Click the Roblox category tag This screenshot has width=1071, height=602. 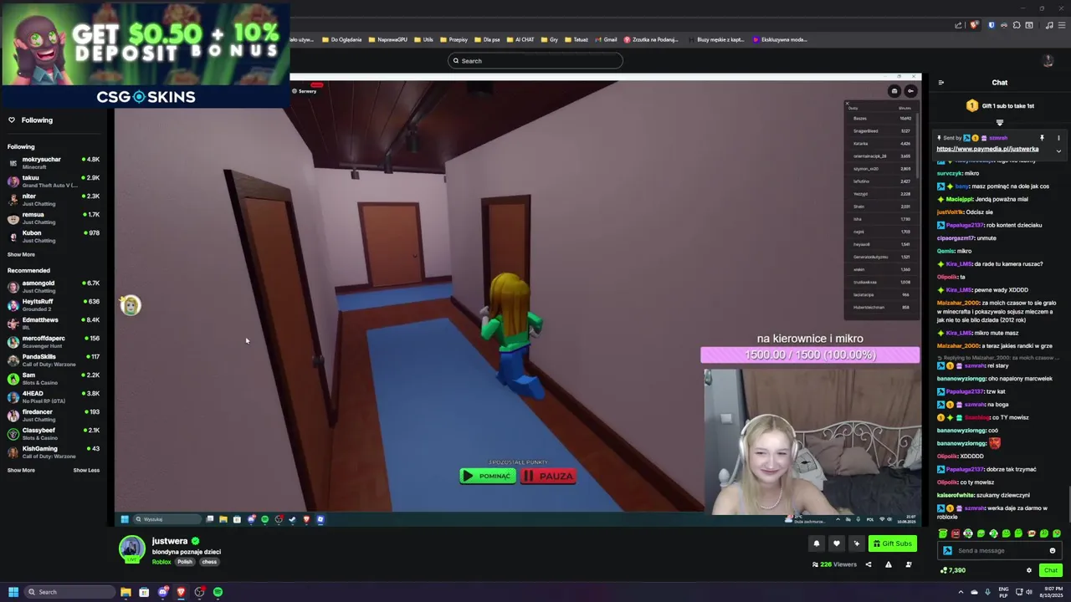pyautogui.click(x=161, y=562)
